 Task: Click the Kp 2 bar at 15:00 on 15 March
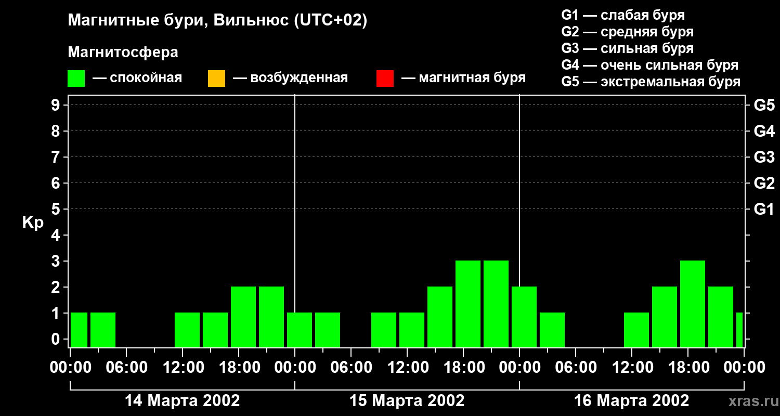[x=440, y=317]
